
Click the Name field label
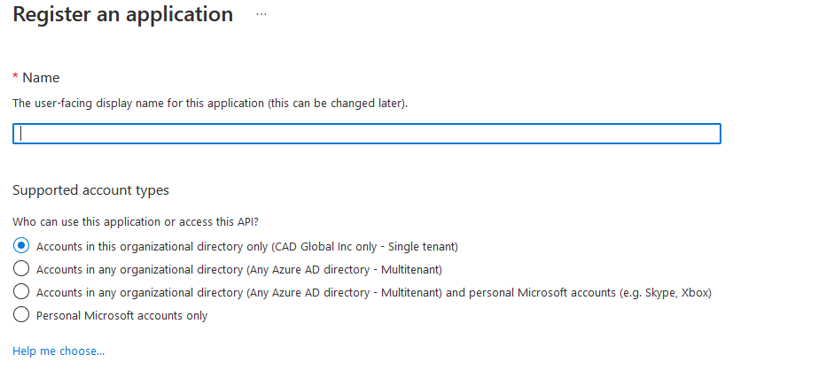click(41, 78)
